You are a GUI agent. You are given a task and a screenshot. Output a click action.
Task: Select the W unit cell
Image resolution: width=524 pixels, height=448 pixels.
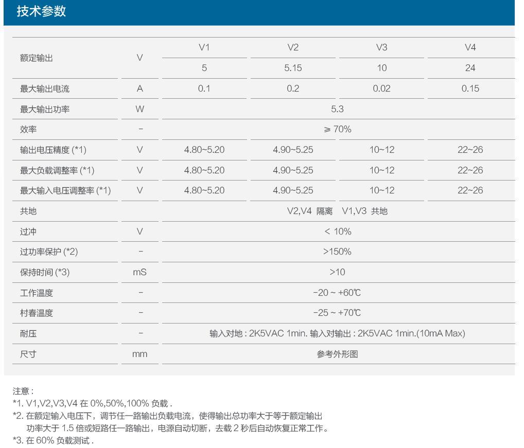coord(139,109)
